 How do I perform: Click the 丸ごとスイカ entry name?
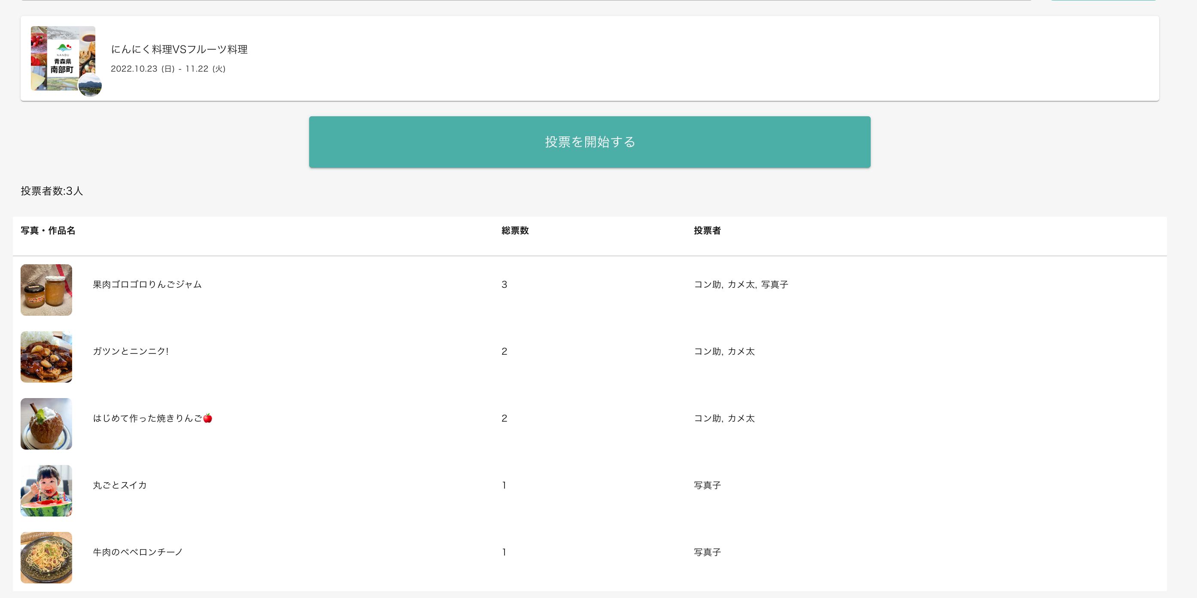click(x=119, y=485)
